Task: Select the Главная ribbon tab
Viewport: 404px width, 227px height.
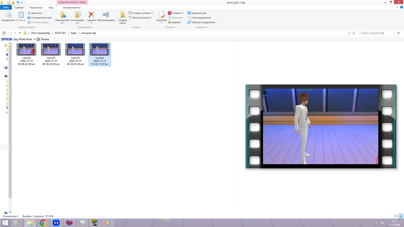Action: [x=19, y=7]
